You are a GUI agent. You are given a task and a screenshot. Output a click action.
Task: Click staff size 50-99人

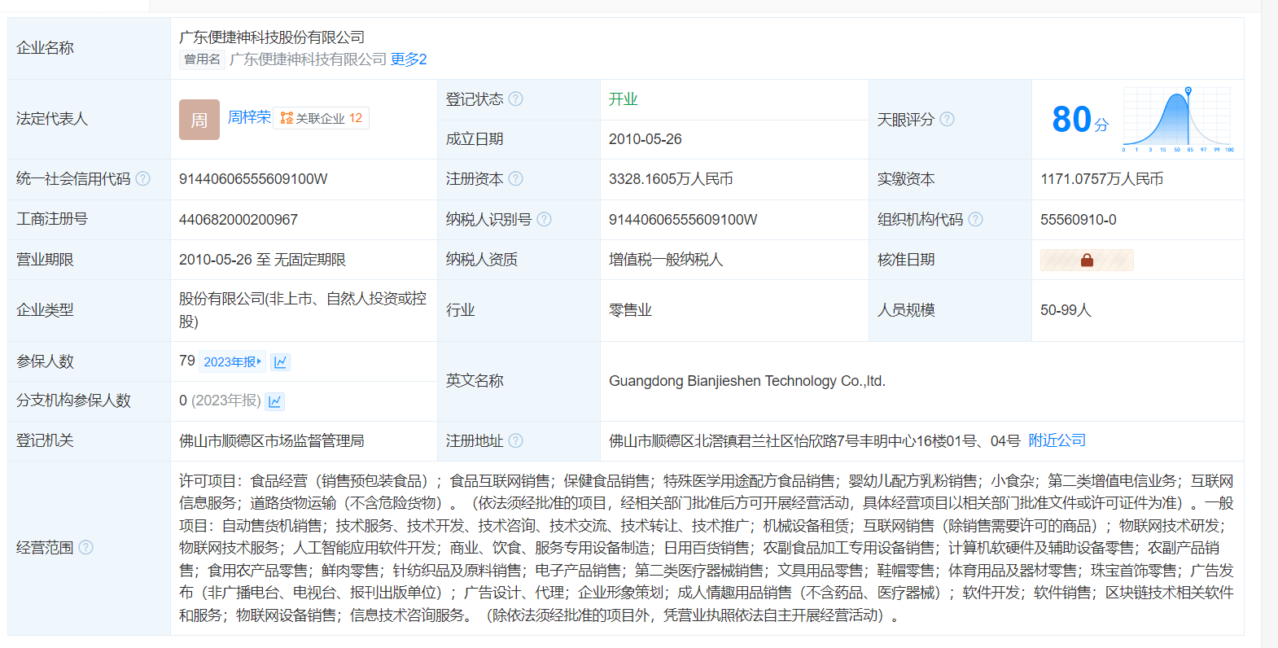[x=1066, y=310]
